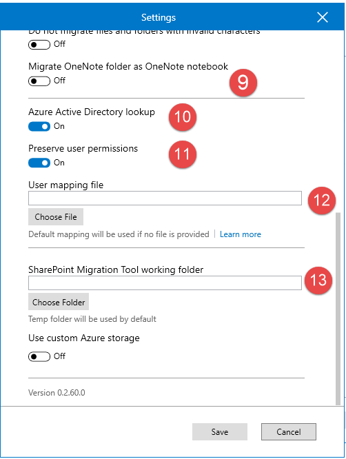Click the Choose File button

tap(56, 217)
